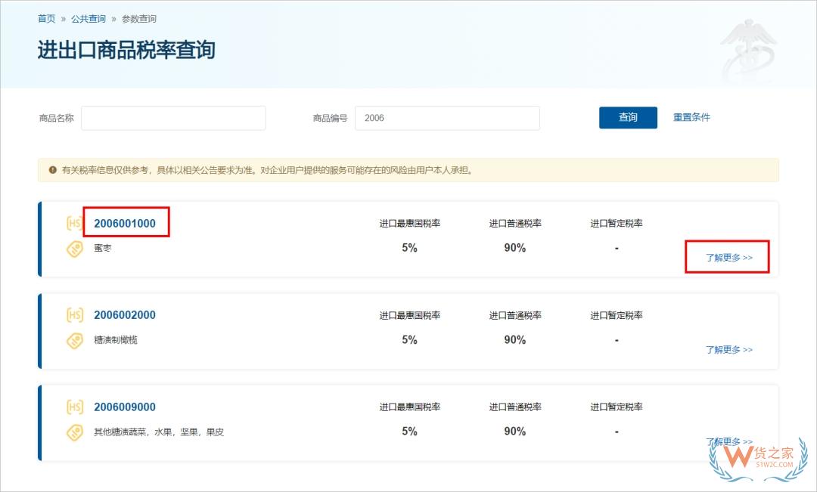The height and width of the screenshot is (492, 817).
Task: Click the HS icon beside 2006002000
Action: tap(74, 315)
